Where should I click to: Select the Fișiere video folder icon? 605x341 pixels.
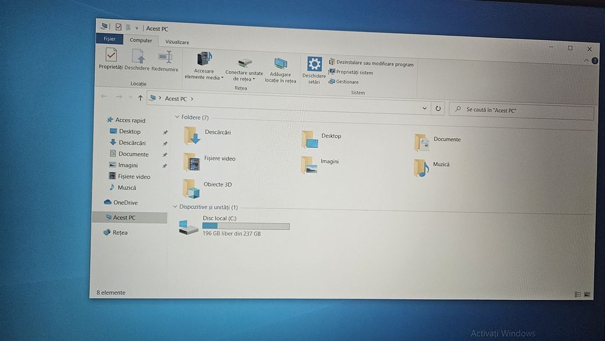coord(191,162)
